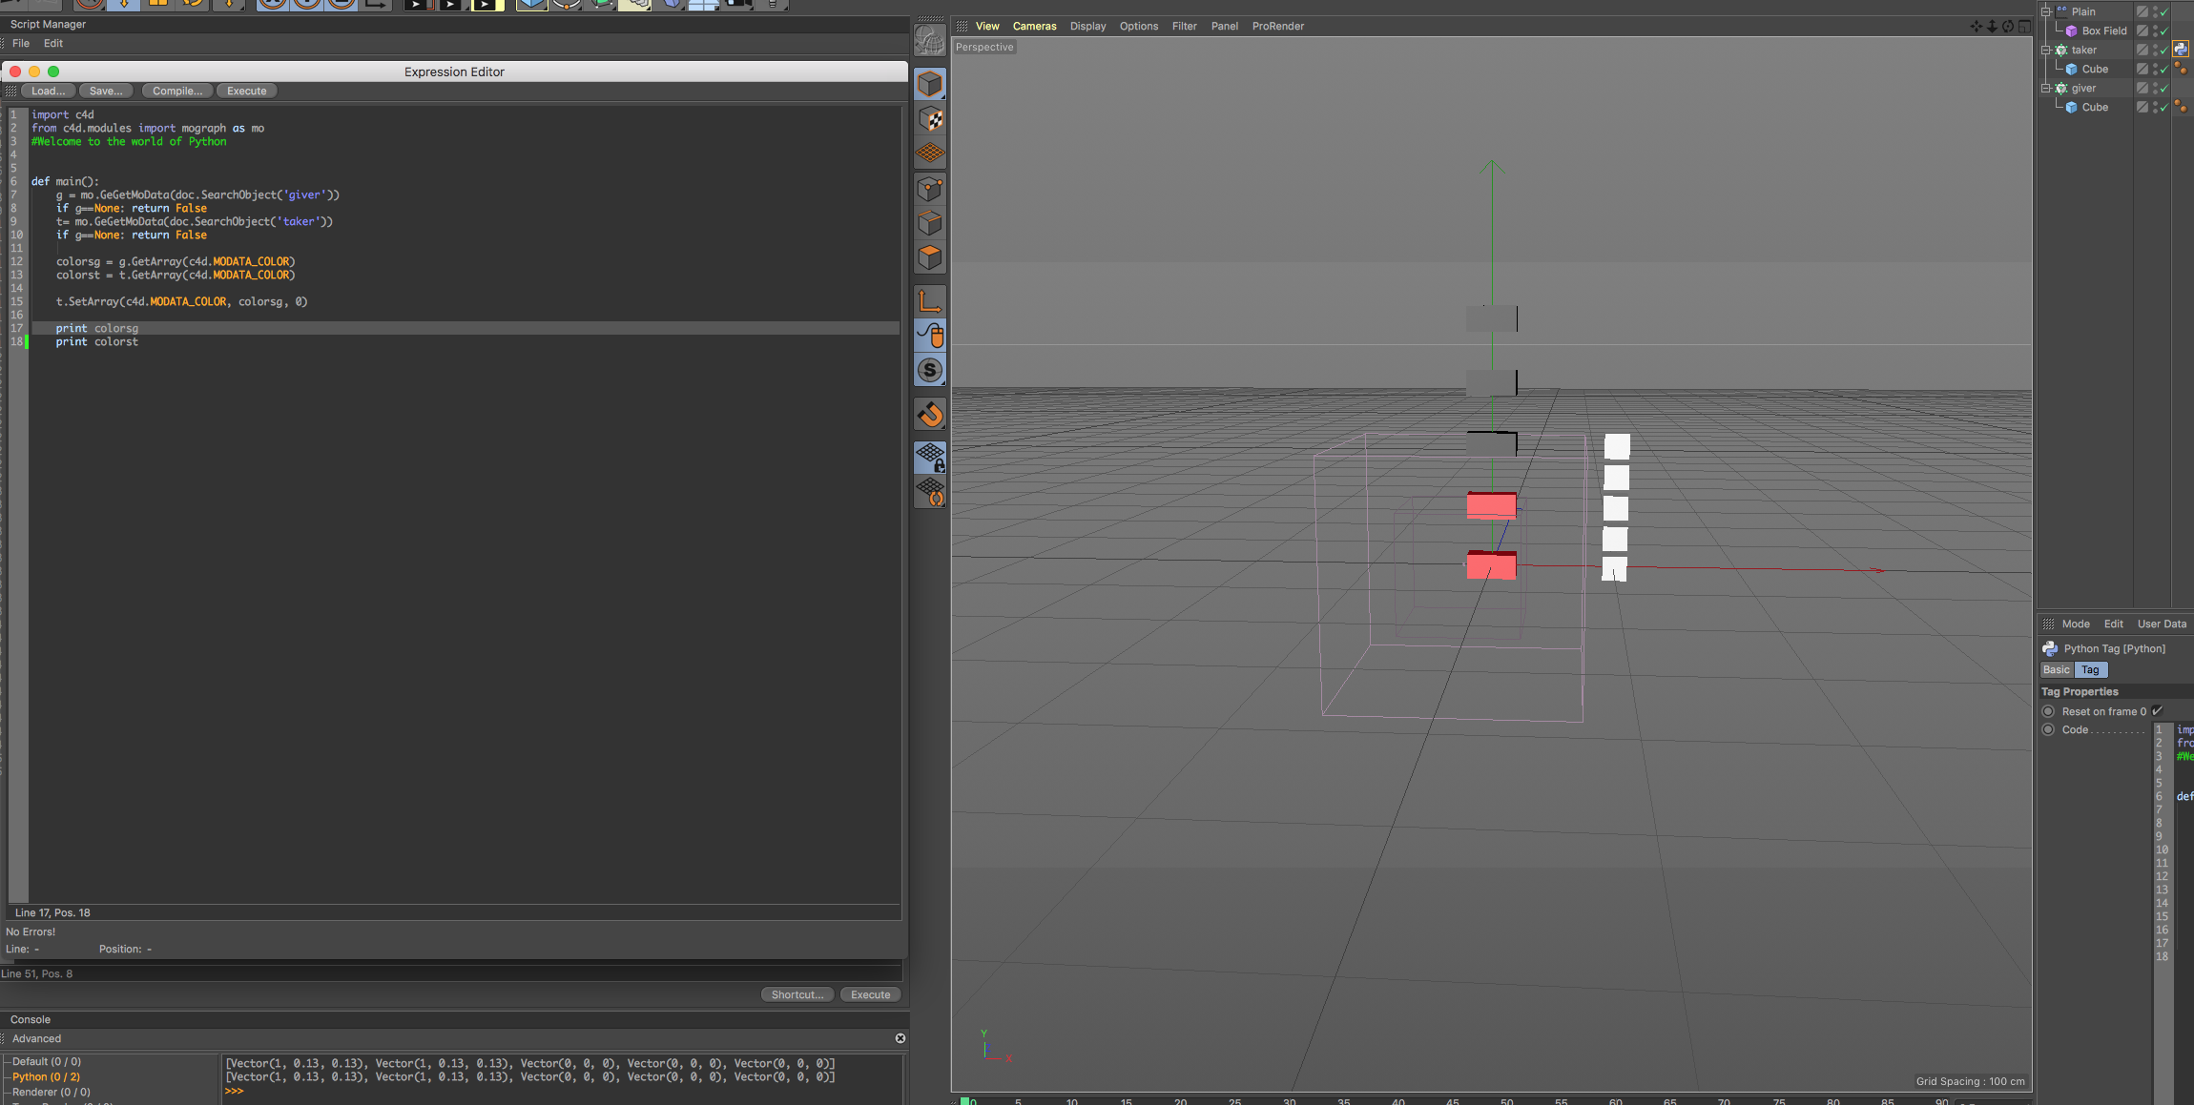
Task: Switch to the Basic tab
Action: pyautogui.click(x=2057, y=670)
